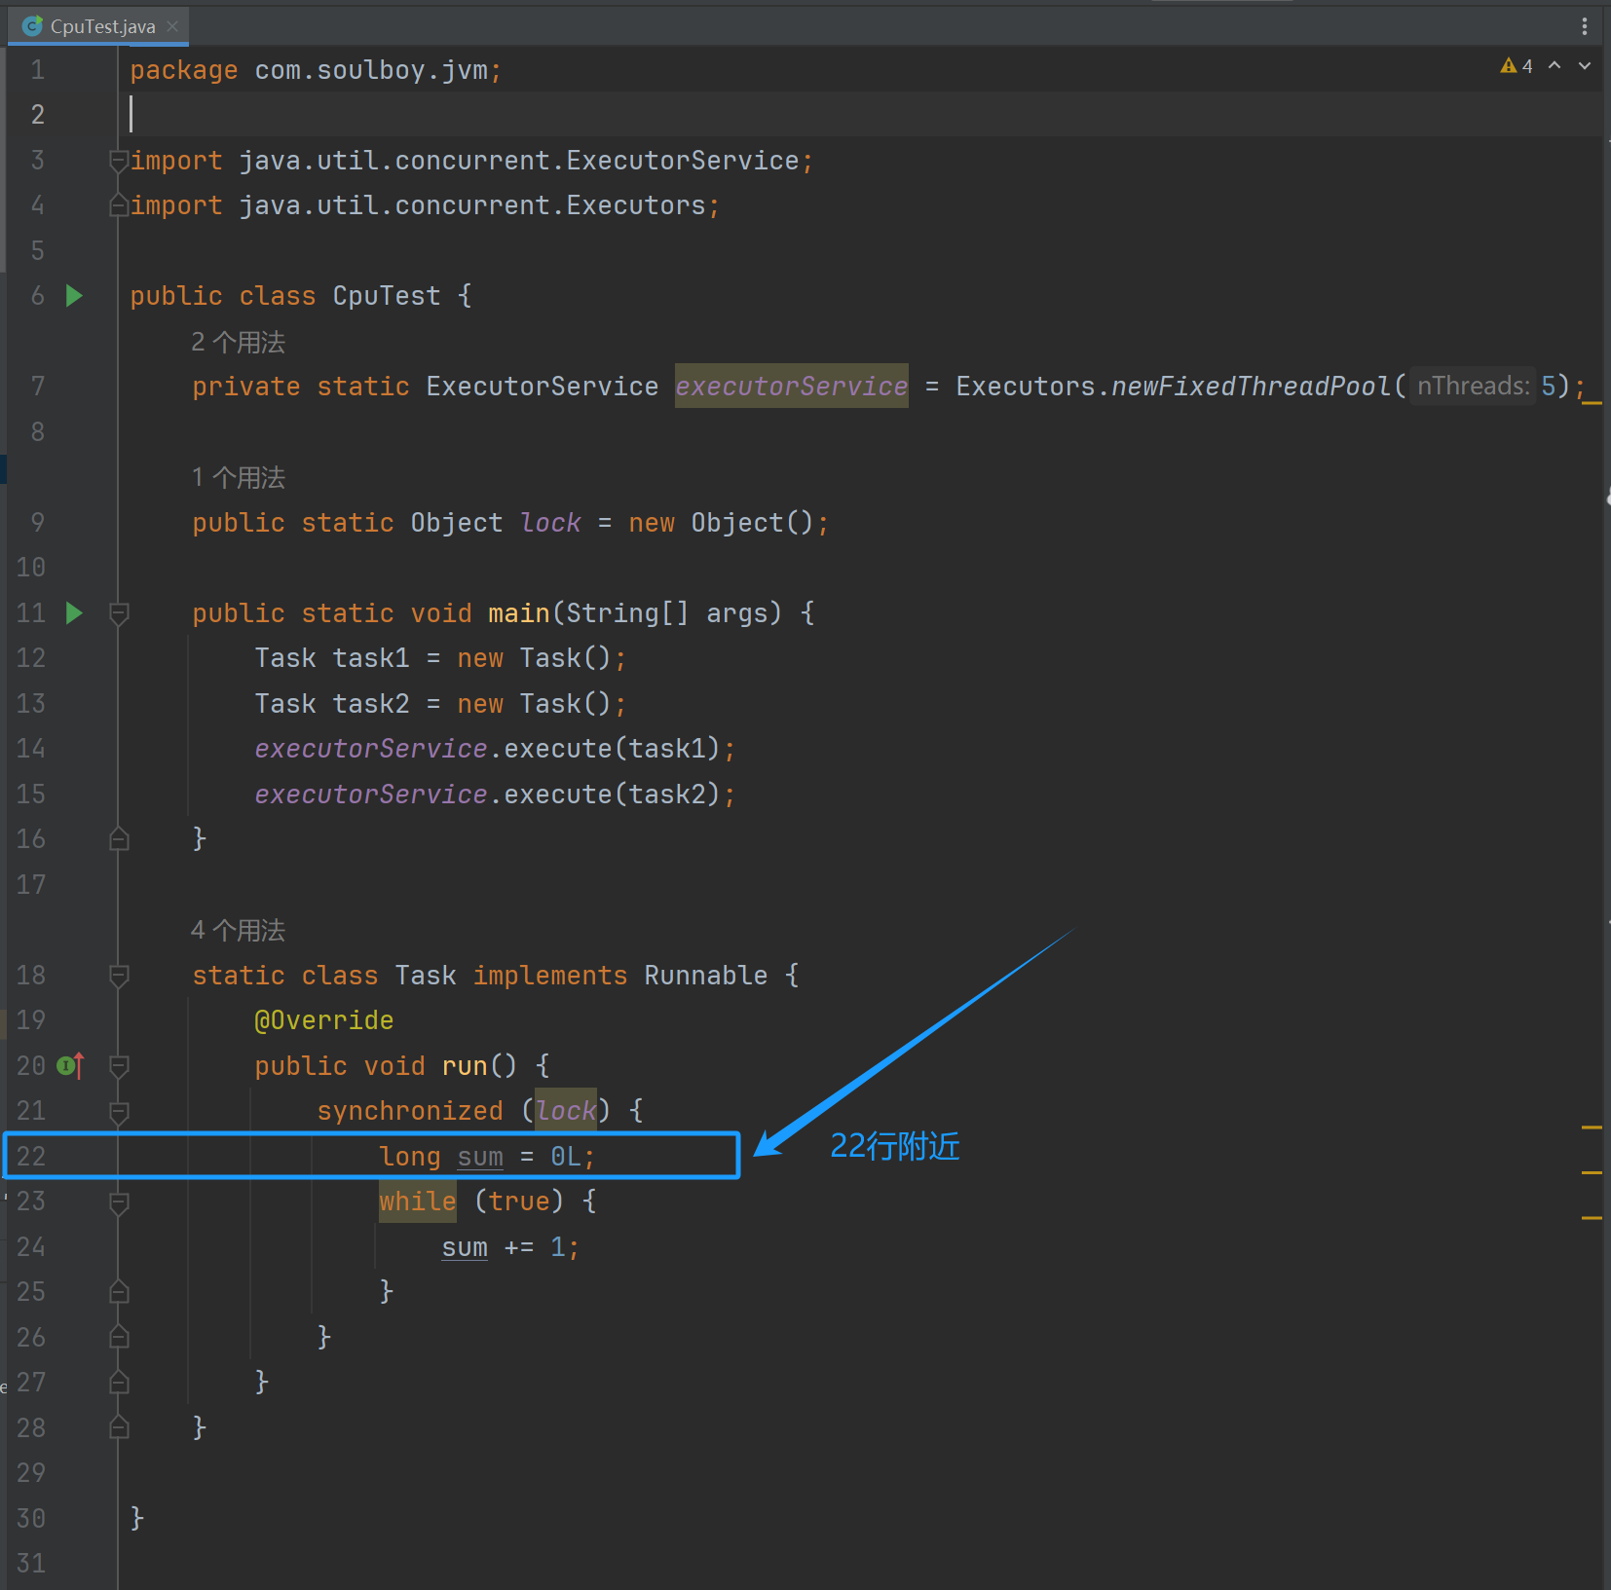Screen dimensions: 1611x1590
Task: Click 'execute(task2)' call on line 15
Action: pos(612,794)
